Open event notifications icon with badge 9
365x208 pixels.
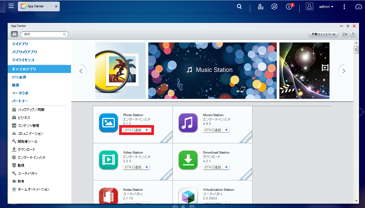pyautogui.click(x=289, y=6)
